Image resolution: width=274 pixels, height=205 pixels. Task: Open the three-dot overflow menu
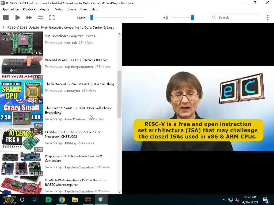coord(268,18)
